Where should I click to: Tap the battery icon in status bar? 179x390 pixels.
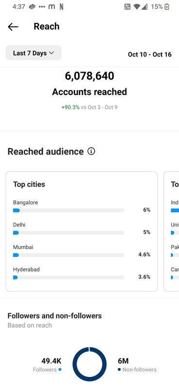(167, 7)
